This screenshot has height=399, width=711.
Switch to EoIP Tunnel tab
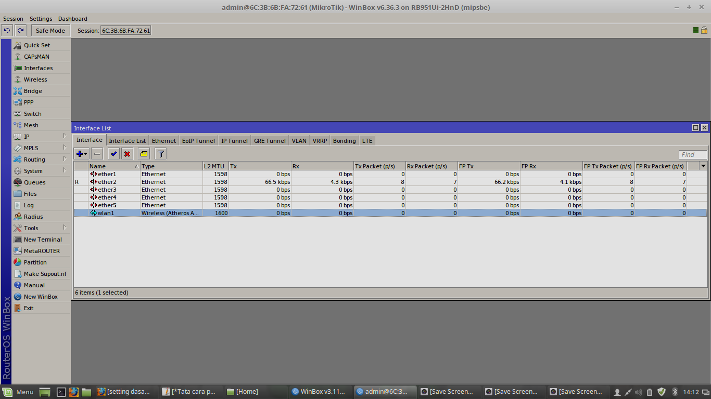pyautogui.click(x=198, y=141)
